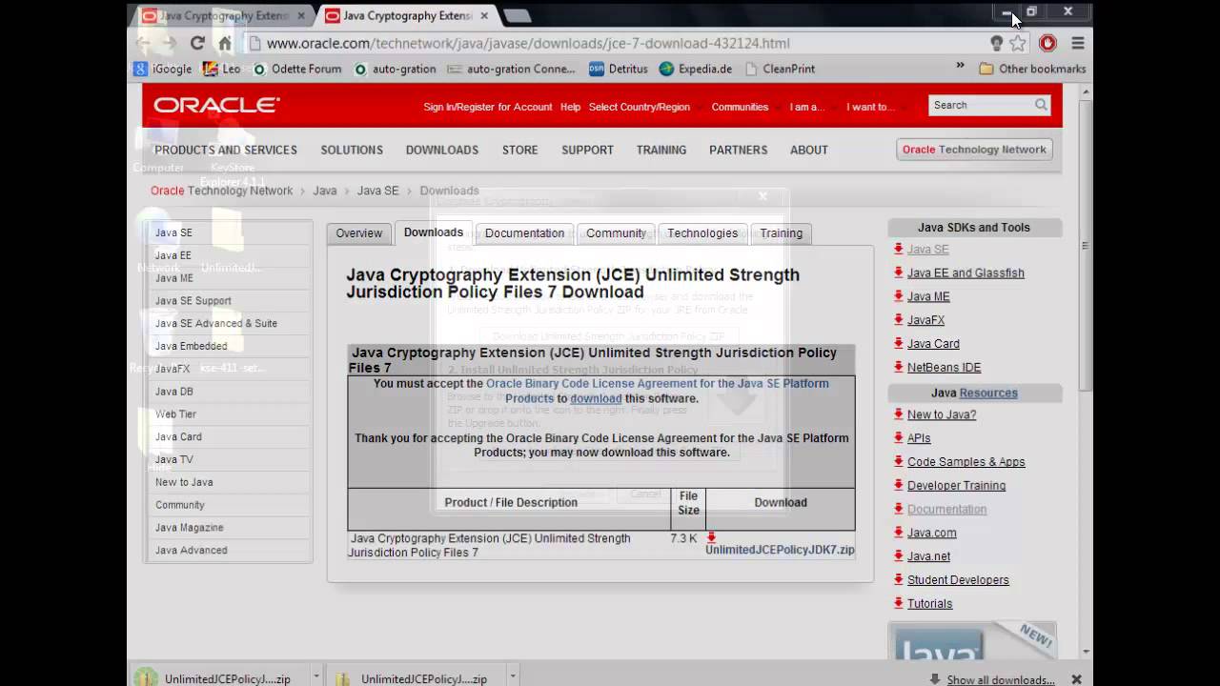Open the Chrome menu icon
Screen dimensions: 1220x686
pos(1078,43)
